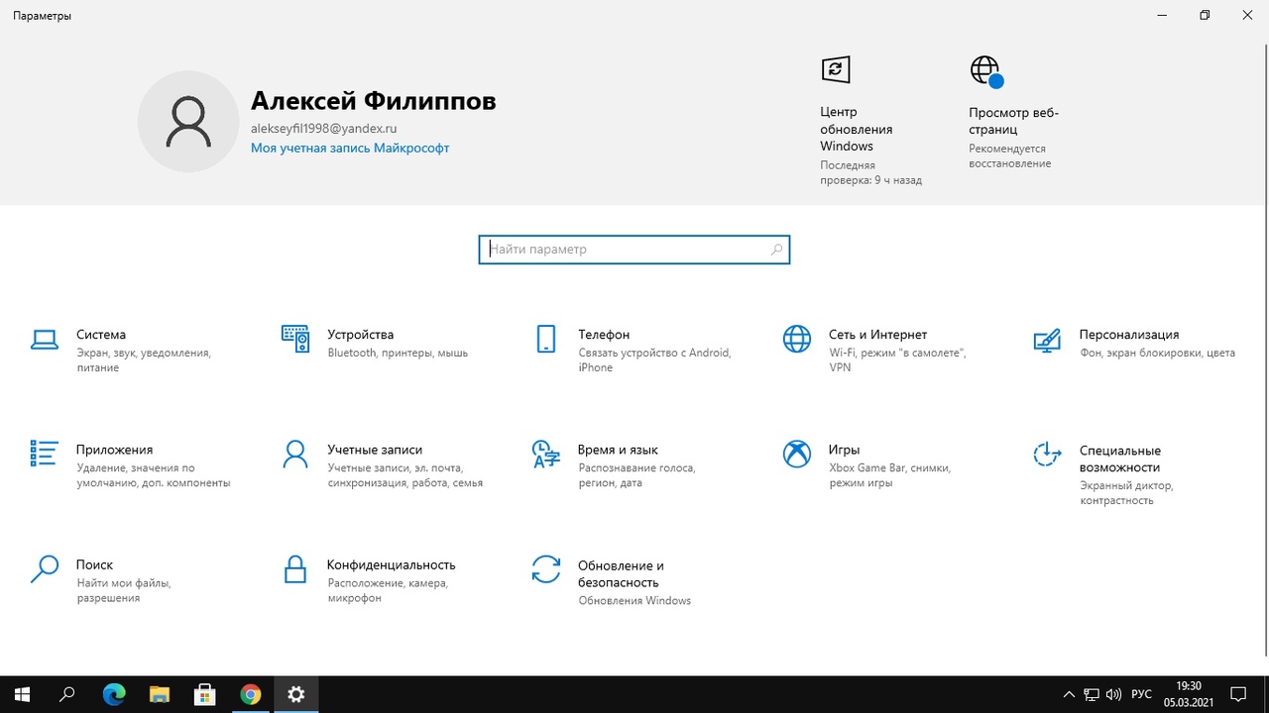Launch Microsoft Edge from taskbar

point(114,694)
